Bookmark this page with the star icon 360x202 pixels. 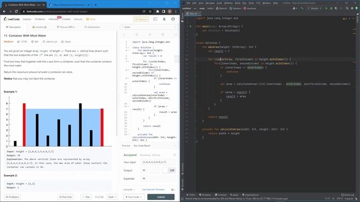point(150,11)
